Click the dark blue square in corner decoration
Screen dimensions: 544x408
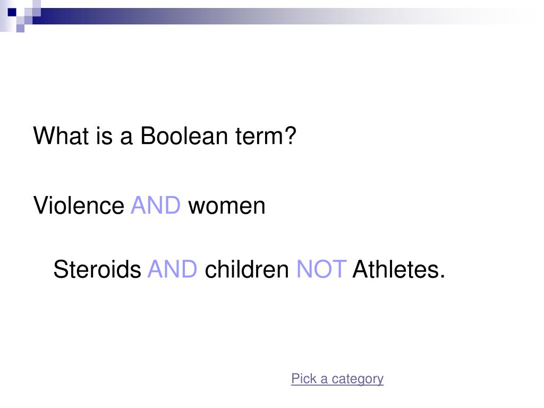(x=12, y=12)
